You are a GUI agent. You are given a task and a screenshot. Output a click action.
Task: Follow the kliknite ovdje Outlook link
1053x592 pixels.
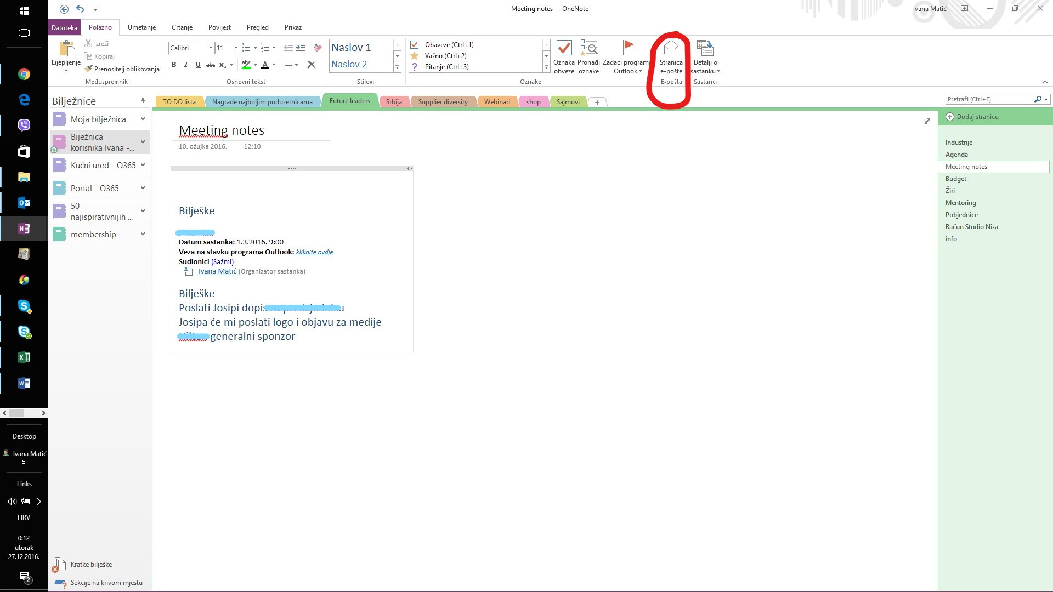pyautogui.click(x=314, y=252)
